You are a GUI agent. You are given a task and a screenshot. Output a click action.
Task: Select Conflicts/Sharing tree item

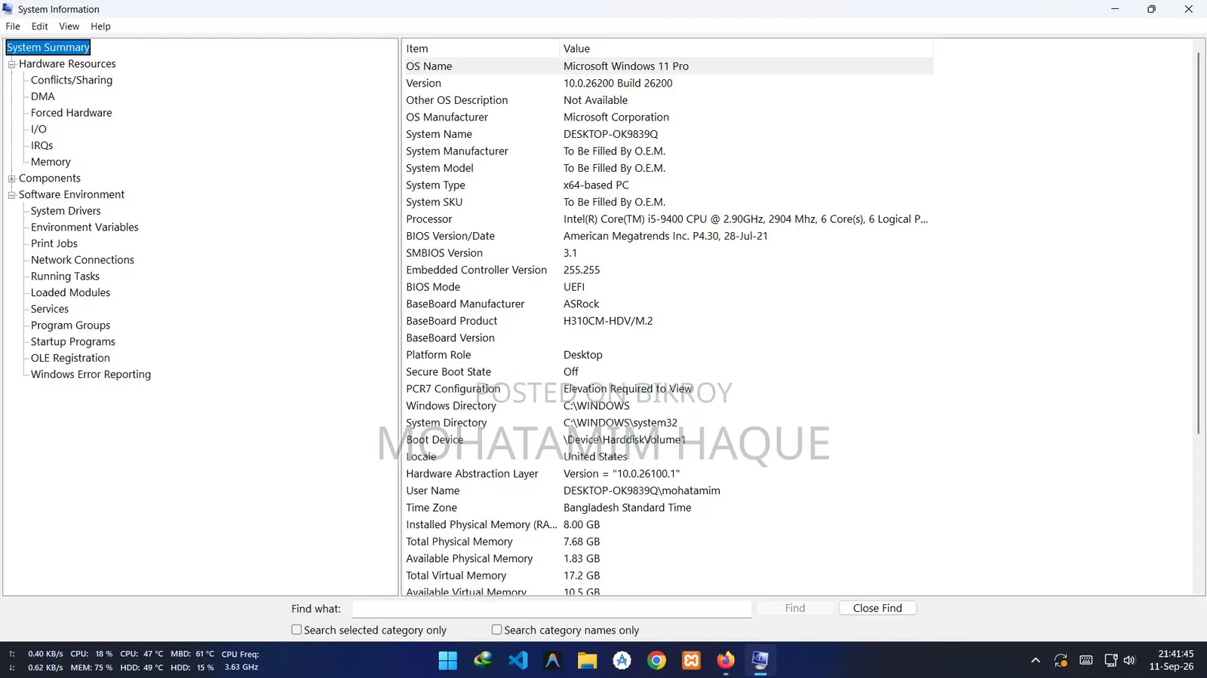72,80
